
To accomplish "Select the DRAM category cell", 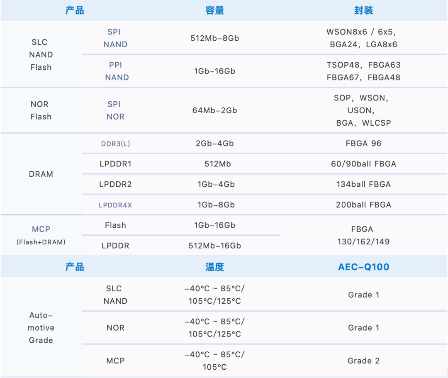I will click(41, 174).
